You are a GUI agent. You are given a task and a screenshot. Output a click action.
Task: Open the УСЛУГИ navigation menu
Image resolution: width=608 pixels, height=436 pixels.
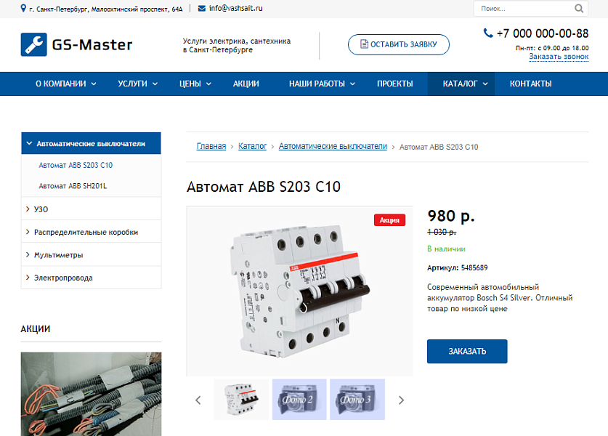coord(132,84)
